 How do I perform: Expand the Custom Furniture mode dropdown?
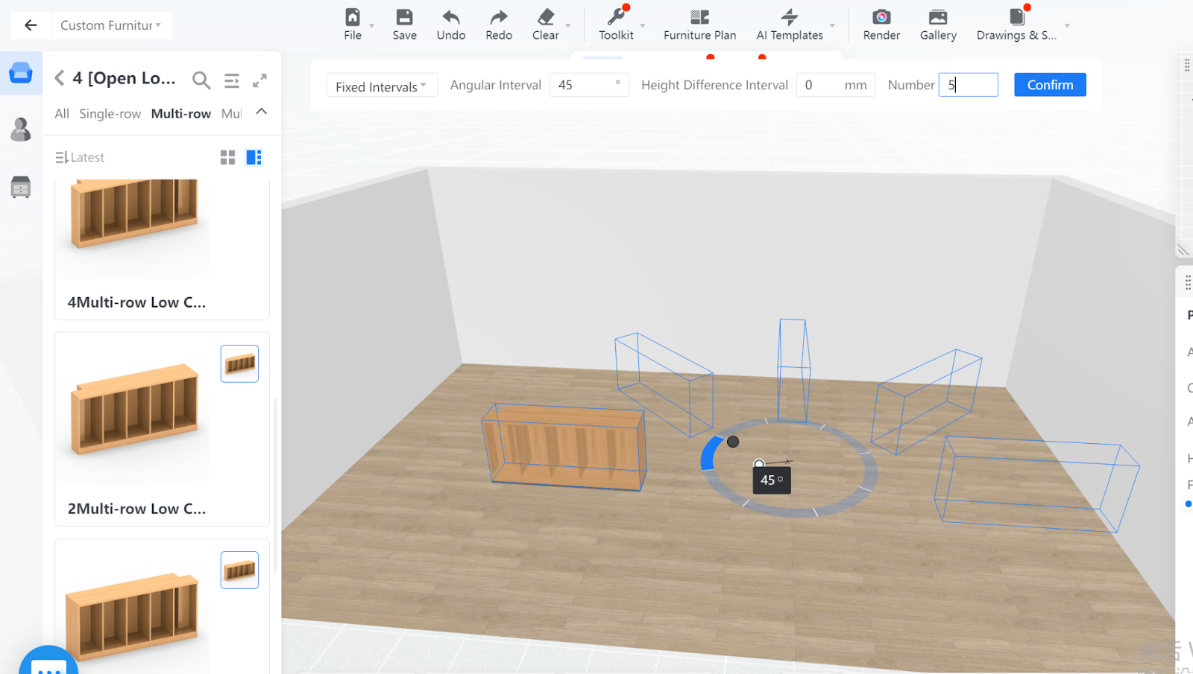(x=110, y=25)
